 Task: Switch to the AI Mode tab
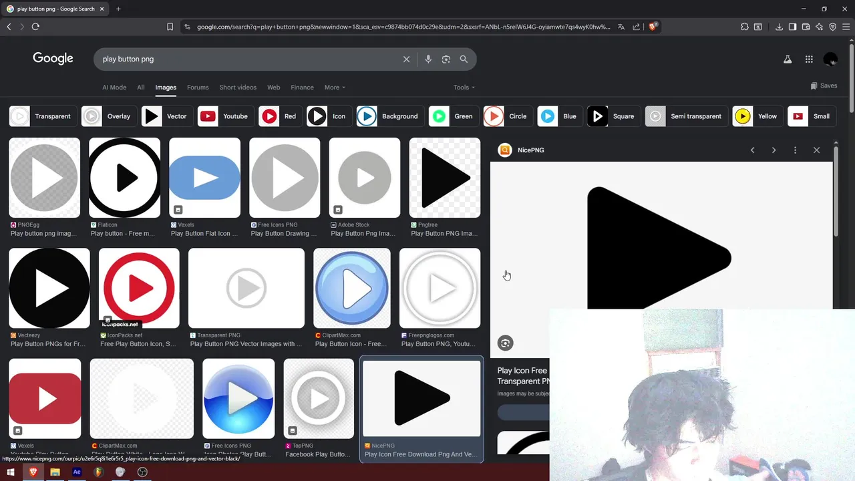(114, 88)
